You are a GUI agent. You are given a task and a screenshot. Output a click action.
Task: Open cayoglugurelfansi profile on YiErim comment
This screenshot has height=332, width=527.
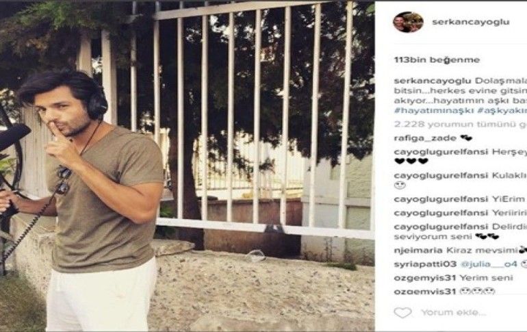pos(441,199)
